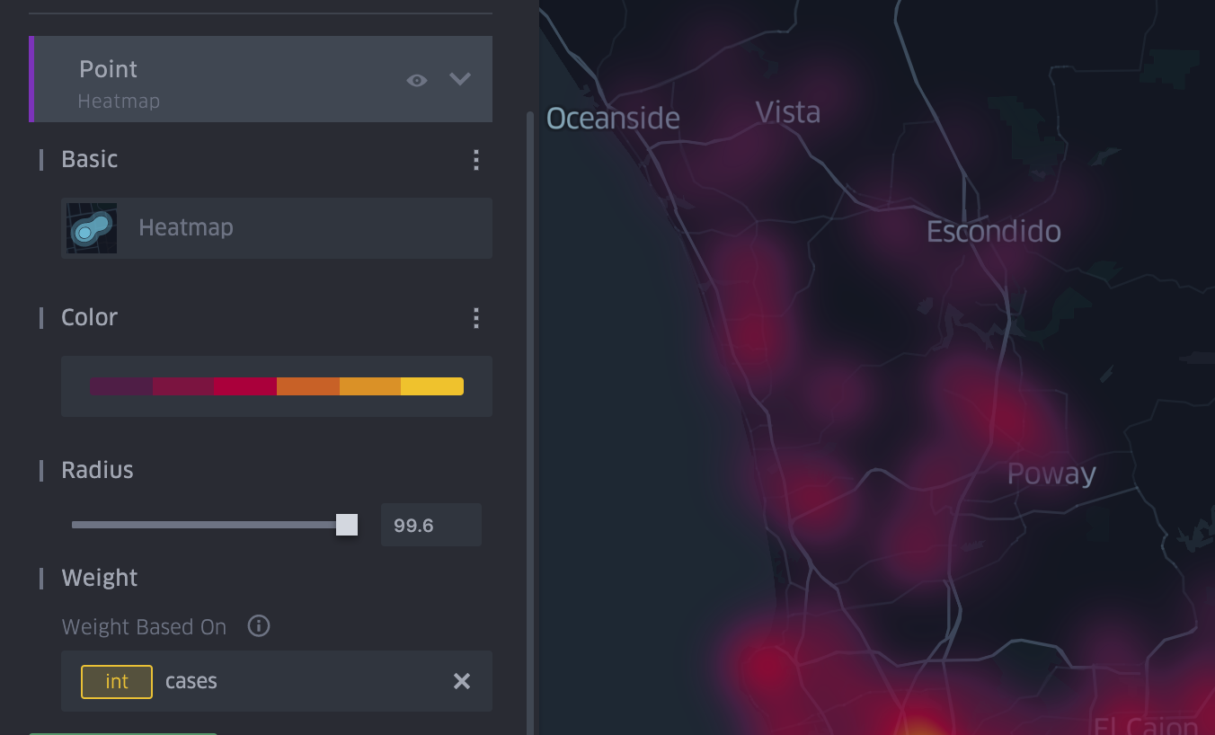
Task: Open the Heatmap layer type selector
Action: click(277, 228)
